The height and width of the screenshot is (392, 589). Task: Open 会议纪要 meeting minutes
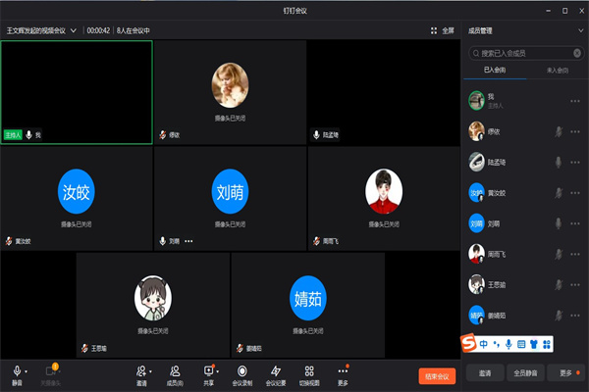point(276,370)
